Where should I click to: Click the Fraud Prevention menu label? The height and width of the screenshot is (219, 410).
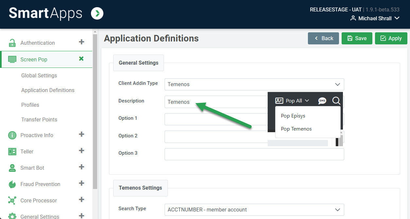coord(40,184)
